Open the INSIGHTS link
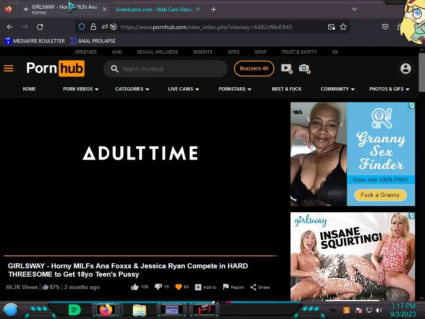 pyautogui.click(x=203, y=52)
